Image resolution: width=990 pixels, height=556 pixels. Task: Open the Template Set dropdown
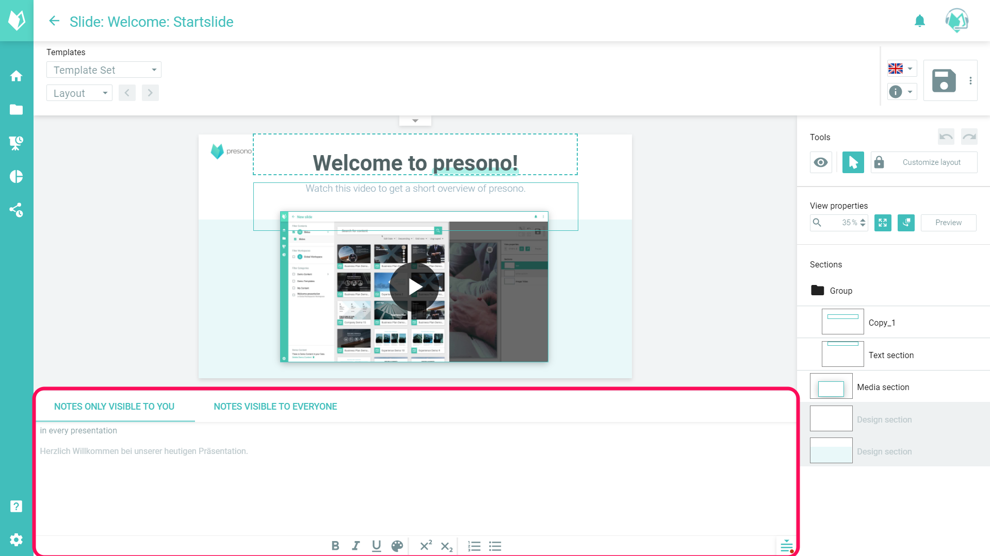point(104,70)
